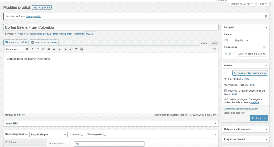Collapse the Publier panel
274x147 pixels.
(266, 66)
